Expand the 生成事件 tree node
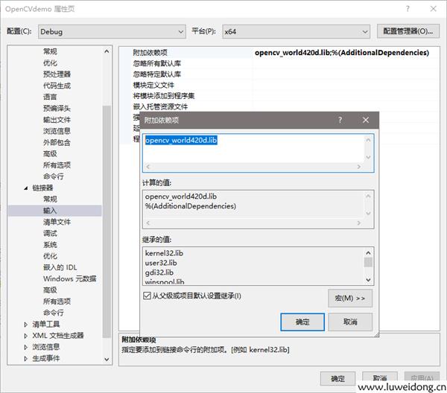This screenshot has height=393, width=447. click(27, 358)
